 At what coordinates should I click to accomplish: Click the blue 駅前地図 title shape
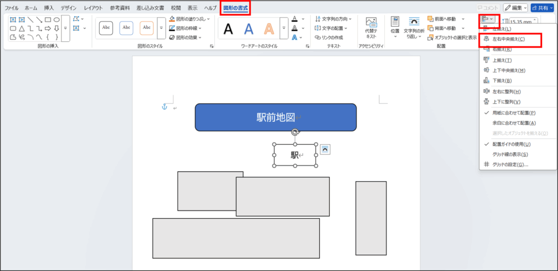[x=276, y=117]
